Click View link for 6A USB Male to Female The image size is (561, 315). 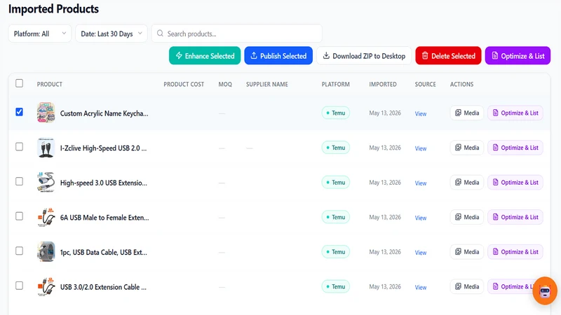pyautogui.click(x=421, y=218)
